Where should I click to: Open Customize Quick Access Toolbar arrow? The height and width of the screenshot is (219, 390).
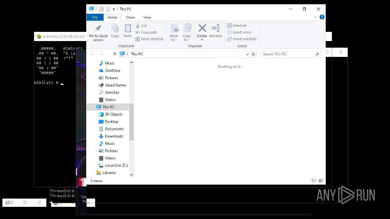point(114,9)
